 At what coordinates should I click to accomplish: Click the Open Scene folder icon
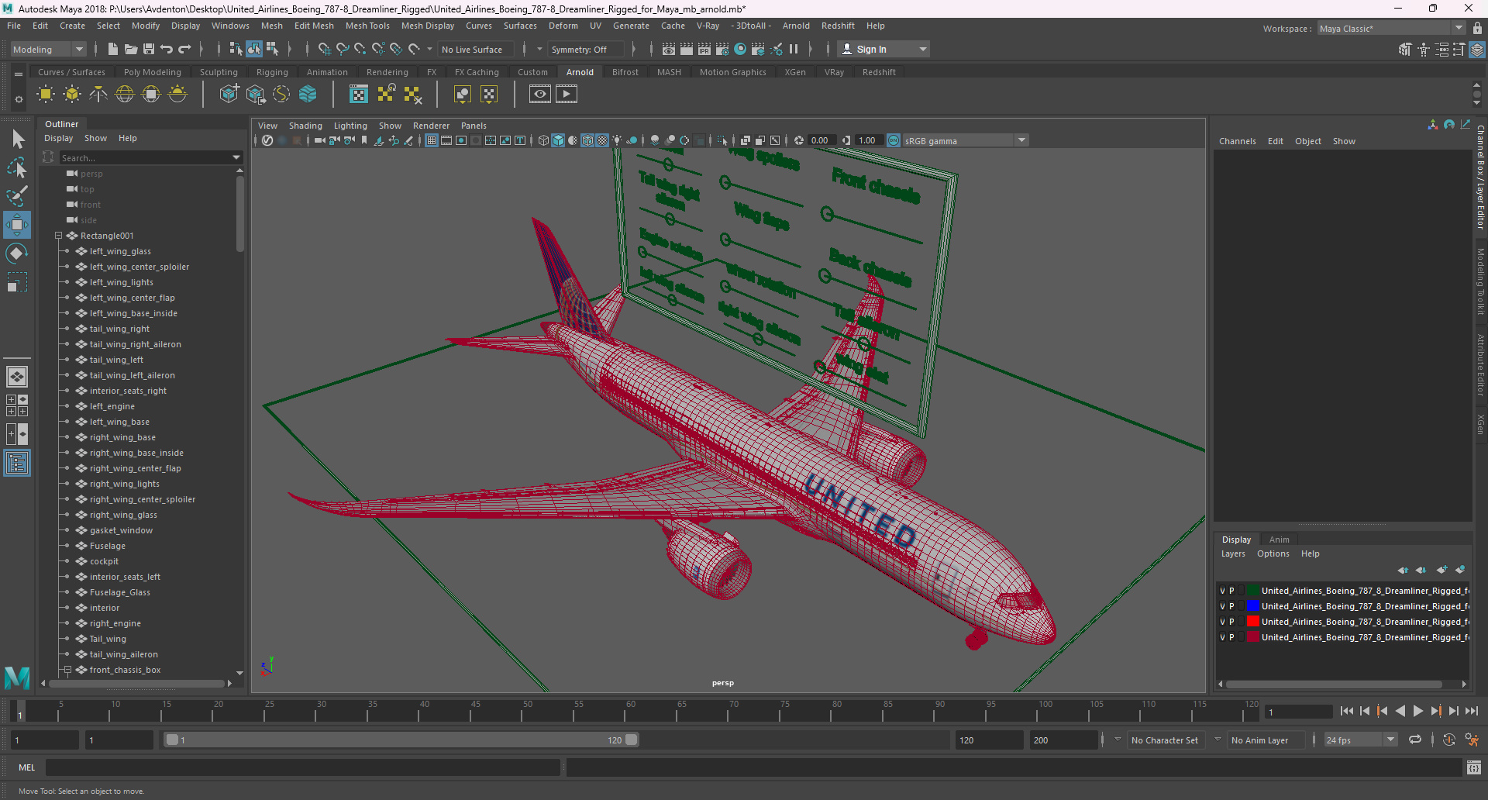click(131, 49)
